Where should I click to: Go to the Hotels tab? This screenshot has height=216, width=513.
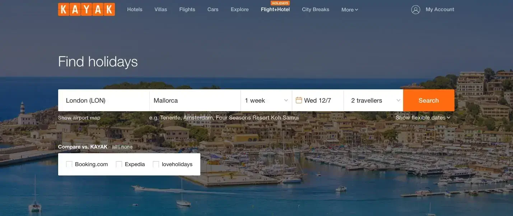(135, 9)
